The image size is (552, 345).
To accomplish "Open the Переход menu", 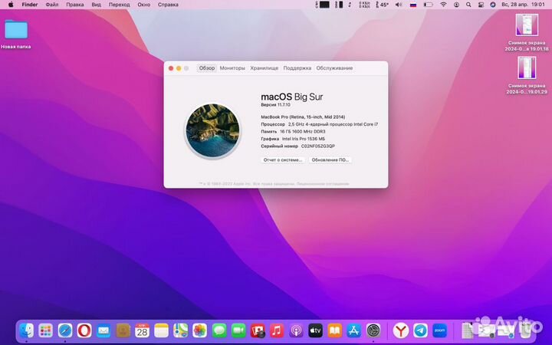I will pyautogui.click(x=120, y=5).
